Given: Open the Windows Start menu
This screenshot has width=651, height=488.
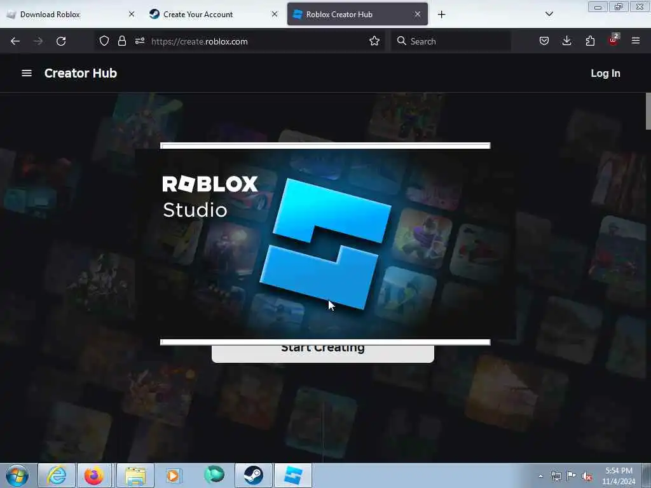Looking at the screenshot, I should [17, 475].
